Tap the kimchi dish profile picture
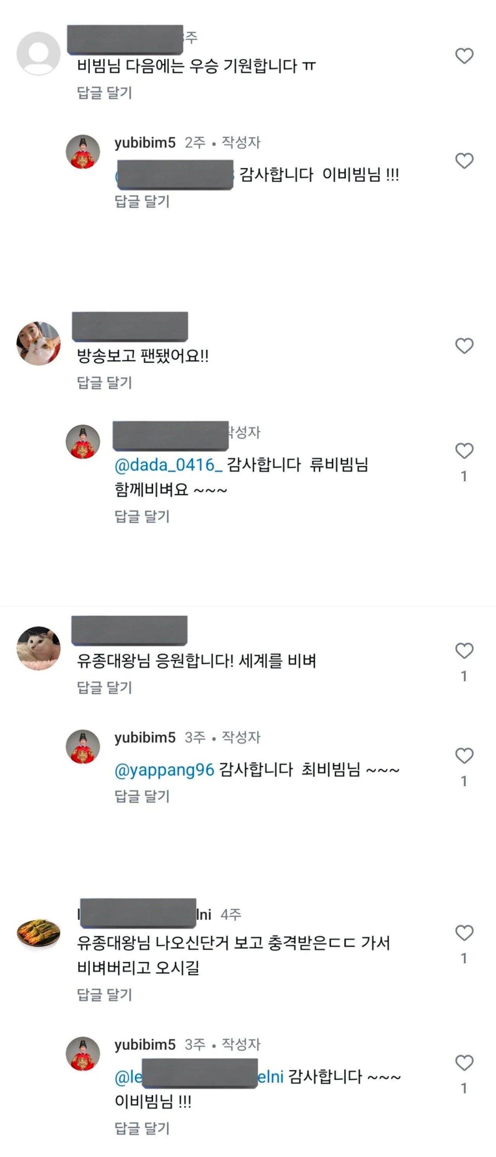Screen dimensions: 496x1157 click(39, 934)
